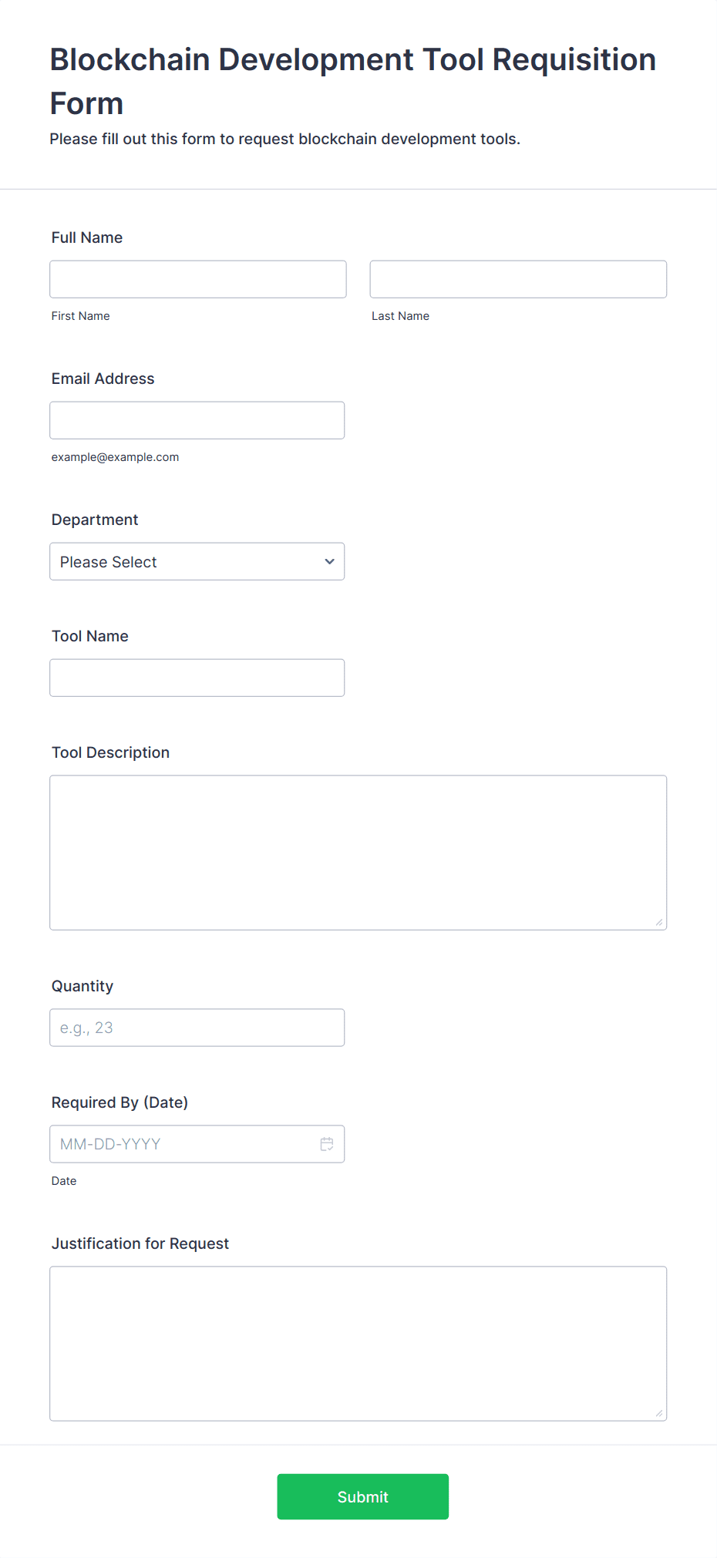Screen dimensions: 717x1558
Task: Select the Tool Name text box
Action: pyautogui.click(x=197, y=678)
